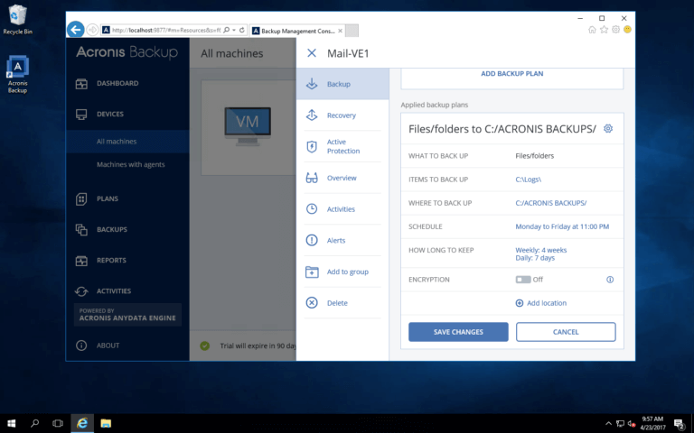Click the taskbar search icon
This screenshot has width=694, height=433.
[x=34, y=423]
